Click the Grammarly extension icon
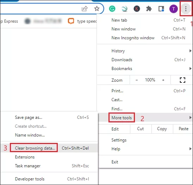The image size is (193, 185). click(x=112, y=9)
